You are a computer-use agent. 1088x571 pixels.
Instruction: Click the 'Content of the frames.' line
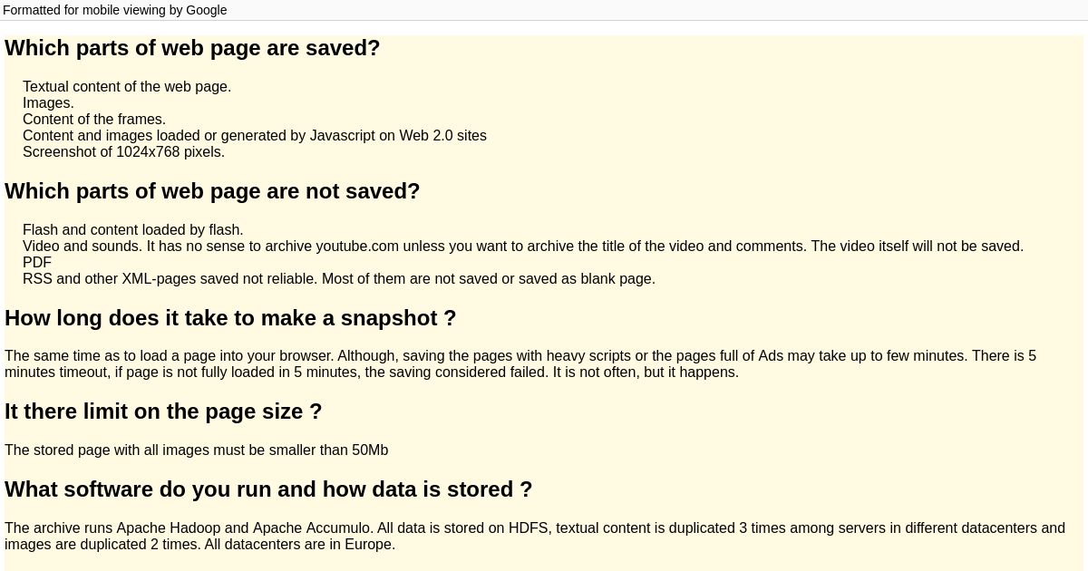click(x=94, y=120)
